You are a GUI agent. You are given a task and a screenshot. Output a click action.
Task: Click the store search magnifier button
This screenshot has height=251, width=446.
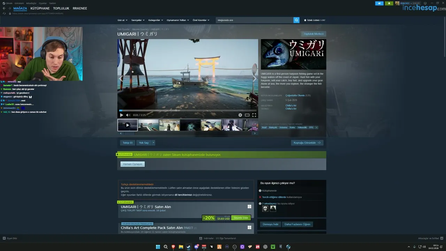(x=296, y=20)
